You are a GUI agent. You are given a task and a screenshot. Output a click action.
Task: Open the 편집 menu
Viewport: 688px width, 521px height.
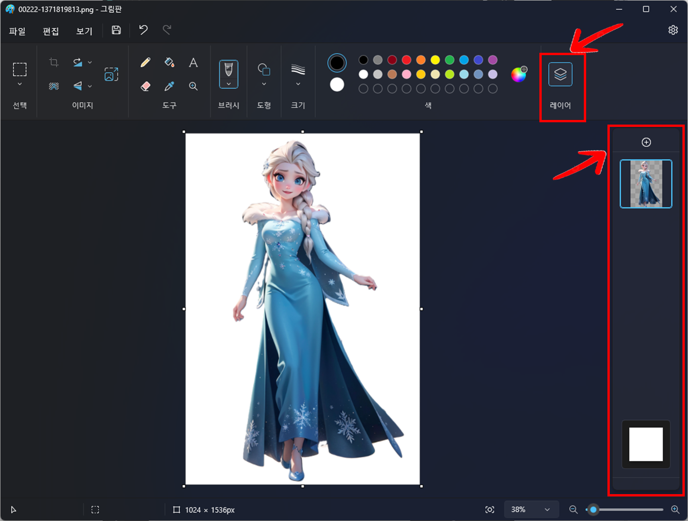coord(50,31)
